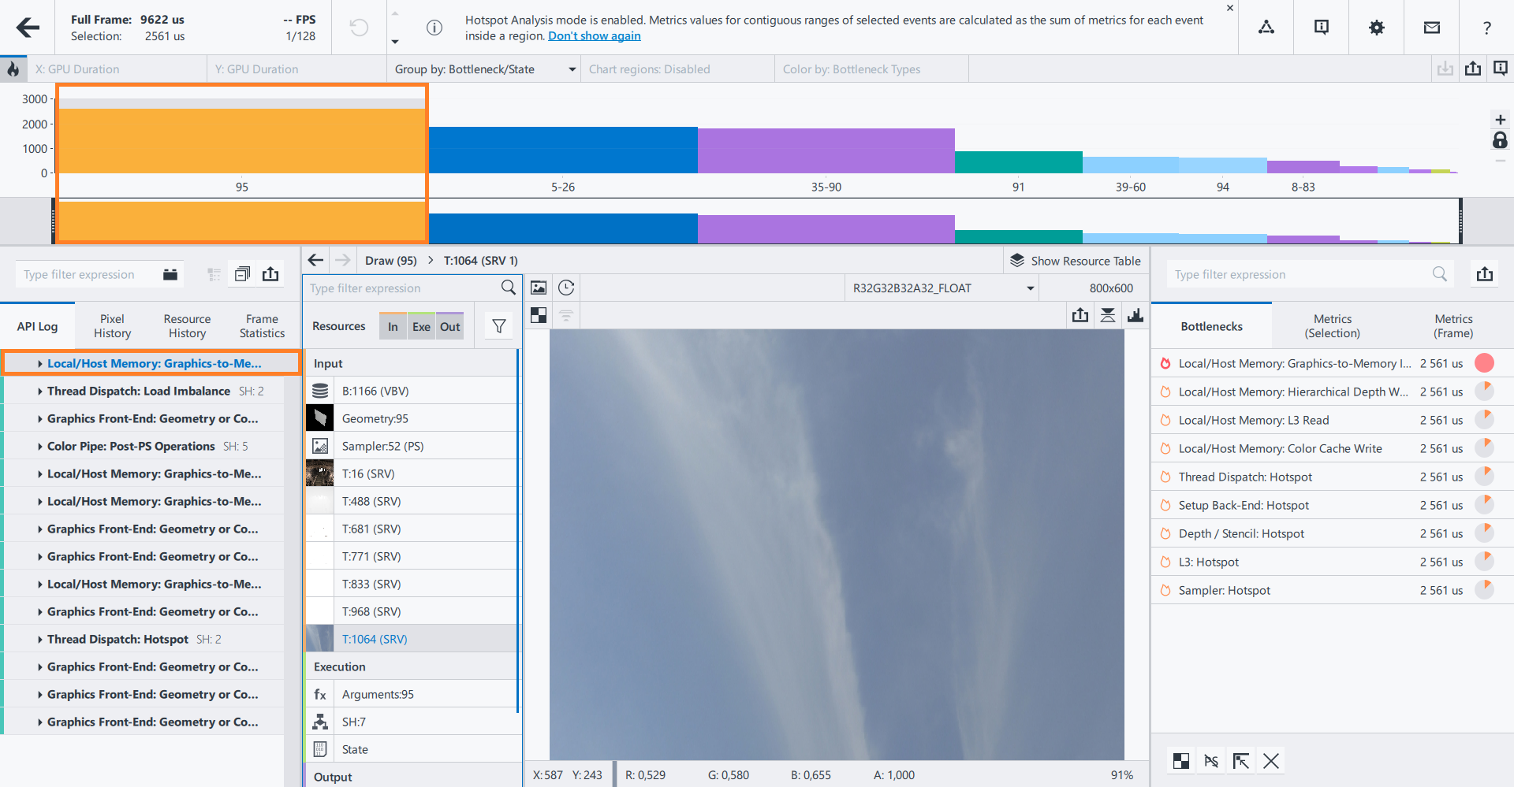The image size is (1514, 787).
Task: Toggle the In resources filter
Action: [x=393, y=326]
